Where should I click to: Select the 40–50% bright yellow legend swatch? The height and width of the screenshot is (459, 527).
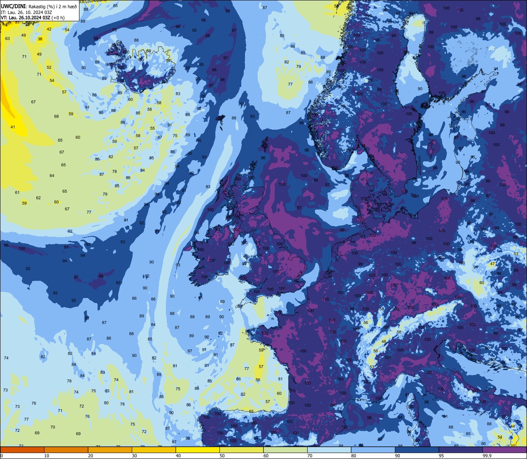pos(198,450)
